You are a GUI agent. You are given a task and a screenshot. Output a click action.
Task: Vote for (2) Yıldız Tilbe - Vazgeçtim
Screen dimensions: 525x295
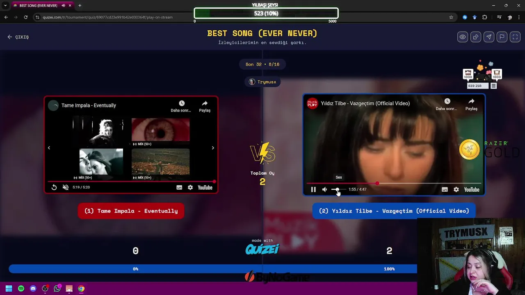point(394,211)
